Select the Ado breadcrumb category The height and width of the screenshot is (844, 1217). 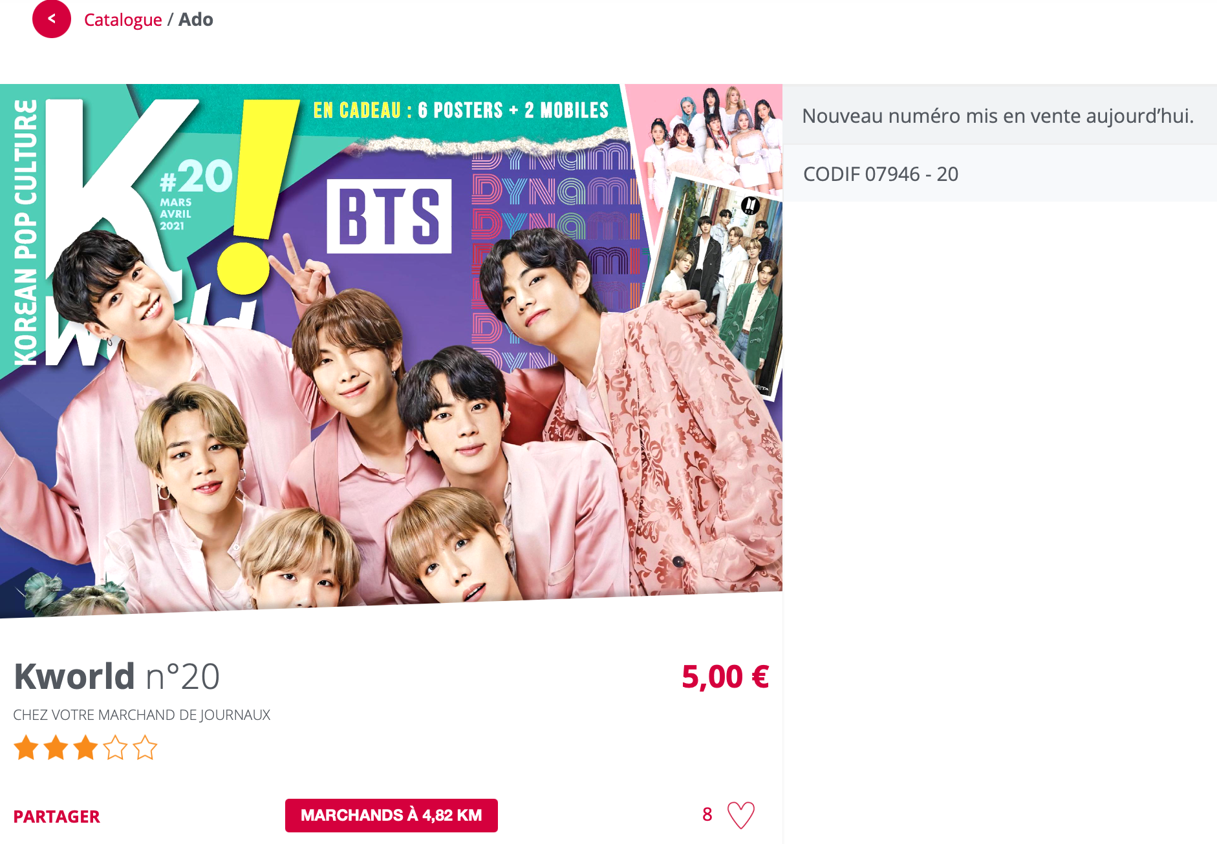(x=196, y=19)
